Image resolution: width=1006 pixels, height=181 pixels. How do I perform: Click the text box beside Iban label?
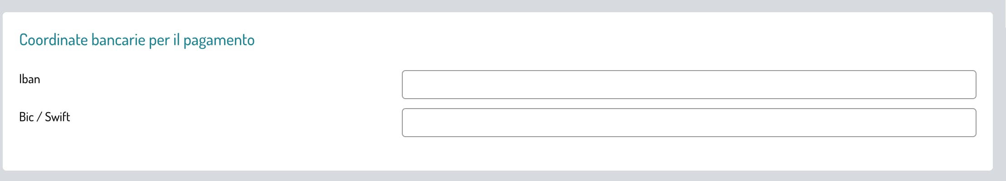pos(689,85)
